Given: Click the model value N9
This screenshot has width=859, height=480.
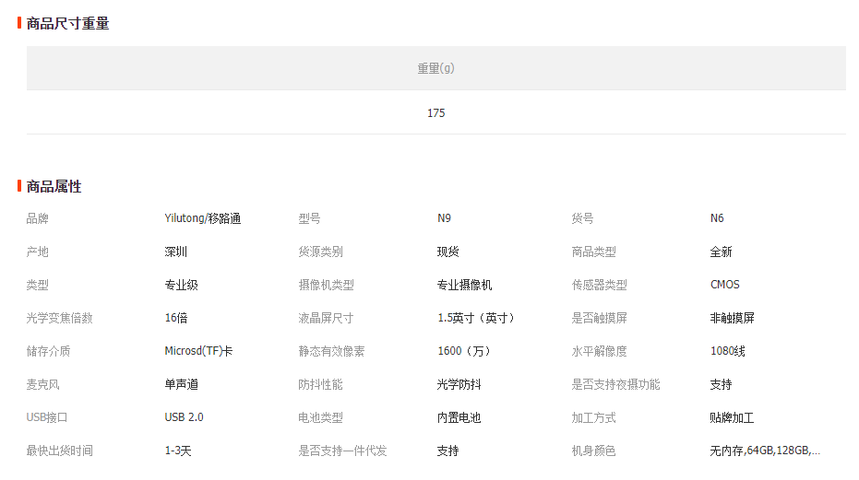Looking at the screenshot, I should pyautogui.click(x=444, y=218).
